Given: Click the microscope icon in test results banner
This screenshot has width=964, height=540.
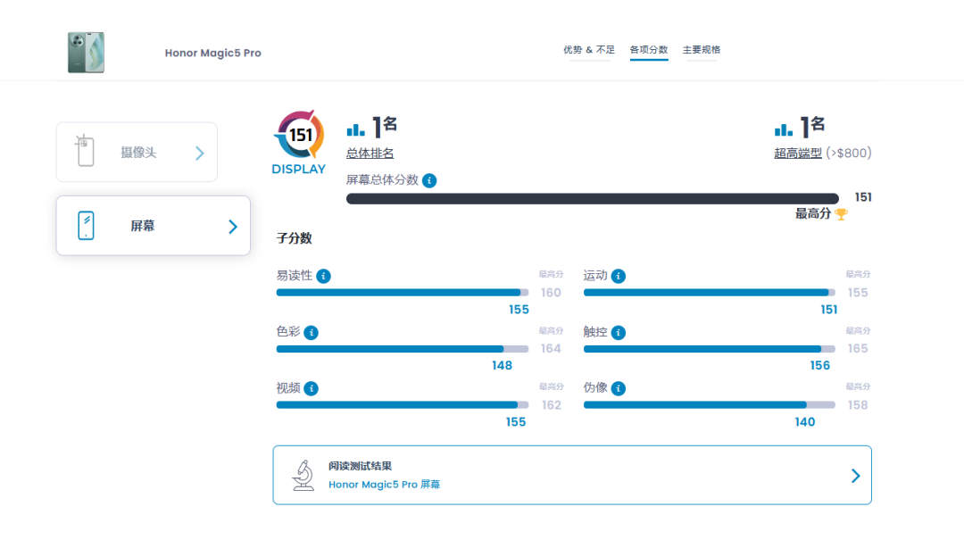Looking at the screenshot, I should click(303, 476).
